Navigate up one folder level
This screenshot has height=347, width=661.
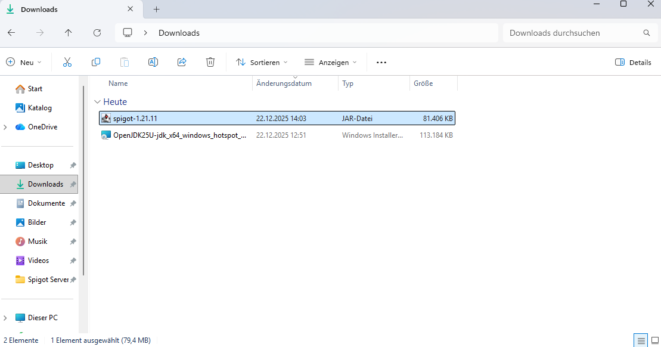(x=69, y=33)
